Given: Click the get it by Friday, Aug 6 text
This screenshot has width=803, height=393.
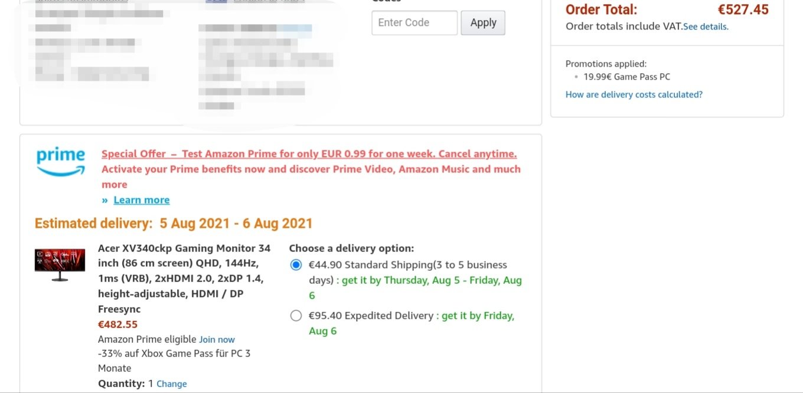Looking at the screenshot, I should point(412,323).
